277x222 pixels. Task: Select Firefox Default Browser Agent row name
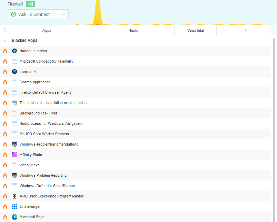[x=45, y=92]
